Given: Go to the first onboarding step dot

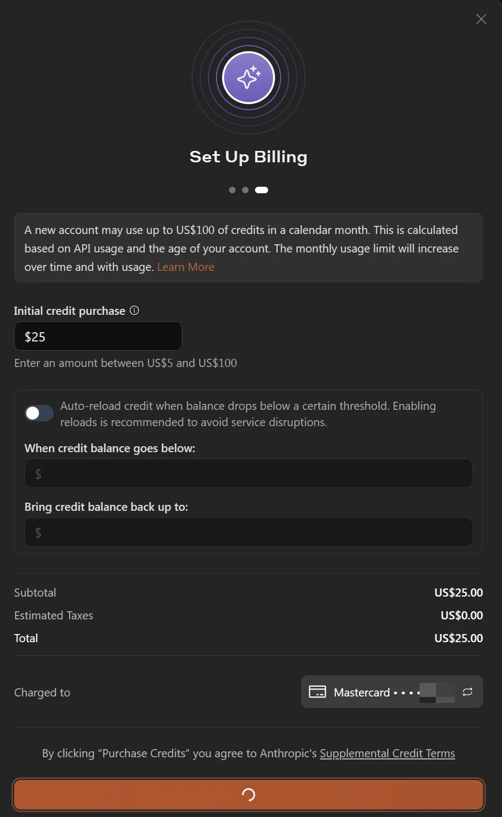Looking at the screenshot, I should click(232, 190).
